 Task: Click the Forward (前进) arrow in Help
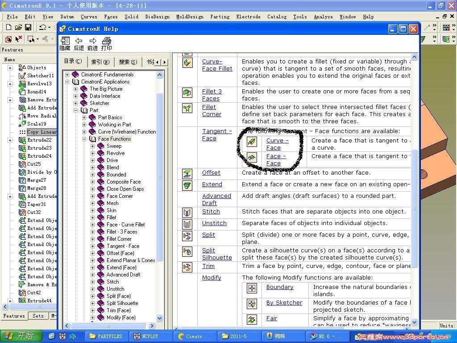click(93, 44)
